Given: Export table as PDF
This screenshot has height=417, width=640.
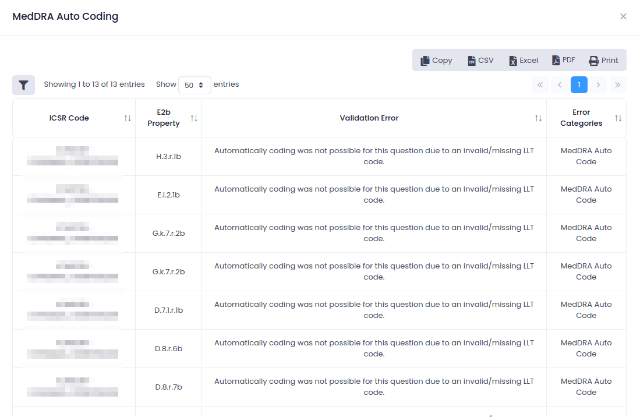Looking at the screenshot, I should pos(564,61).
